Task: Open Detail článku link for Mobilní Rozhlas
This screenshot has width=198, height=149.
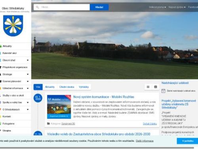Action: tap(150, 124)
